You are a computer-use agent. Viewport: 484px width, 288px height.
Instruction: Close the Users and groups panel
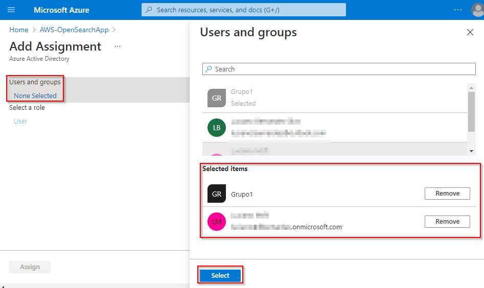[x=470, y=32]
